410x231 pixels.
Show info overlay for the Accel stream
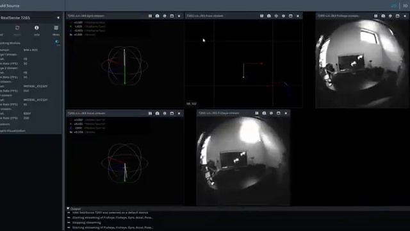(165, 114)
